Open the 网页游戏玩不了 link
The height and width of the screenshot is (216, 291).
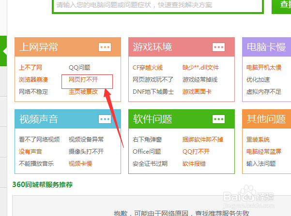(153, 80)
